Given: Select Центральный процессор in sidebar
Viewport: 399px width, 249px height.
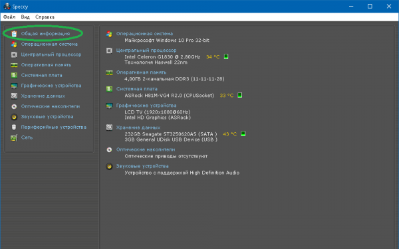Looking at the screenshot, I should (x=51, y=54).
